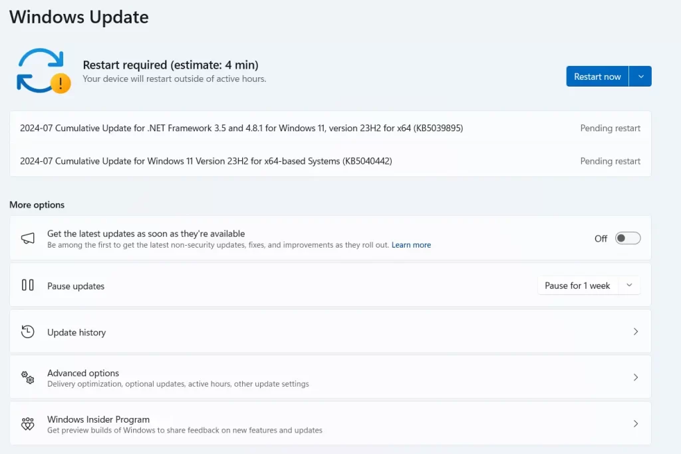
Task: Click Pending restart status for KB5040442
Action: [x=611, y=161]
